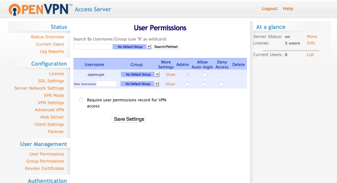Click the Group column header
The width and height of the screenshot is (337, 183).
[x=137, y=65]
